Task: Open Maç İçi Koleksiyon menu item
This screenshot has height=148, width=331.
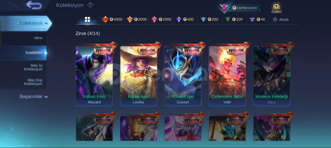Action: point(23,67)
